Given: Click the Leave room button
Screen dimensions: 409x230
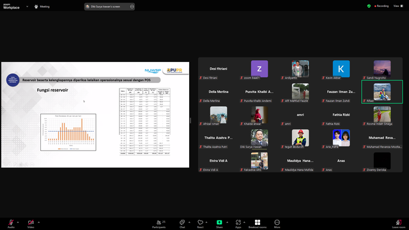Looking at the screenshot, I should (399, 224).
